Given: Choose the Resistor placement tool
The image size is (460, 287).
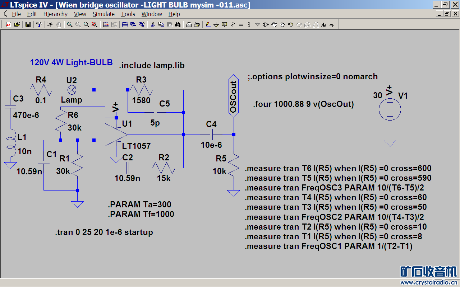Looking at the screenshot, I should tap(233, 24).
